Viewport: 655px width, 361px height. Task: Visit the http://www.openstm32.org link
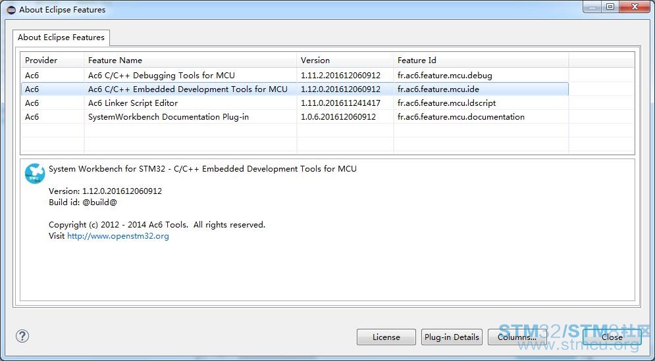[x=118, y=236]
